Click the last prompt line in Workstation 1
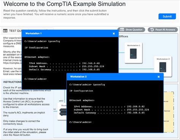 [36, 79]
